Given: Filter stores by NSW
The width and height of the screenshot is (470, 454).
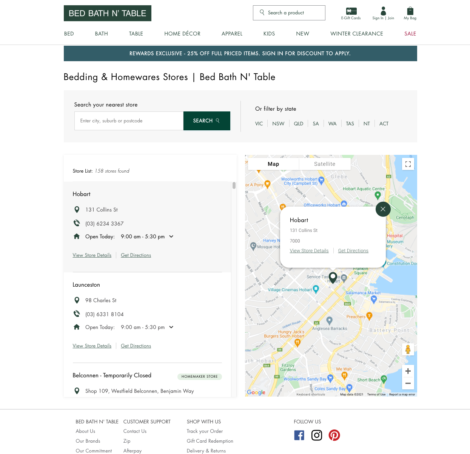Looking at the screenshot, I should pos(278,124).
